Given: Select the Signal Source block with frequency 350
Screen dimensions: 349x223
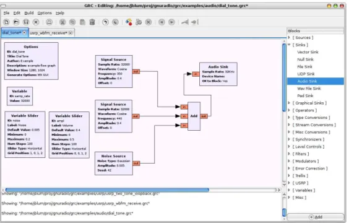Looking at the screenshot, I should [114, 71].
